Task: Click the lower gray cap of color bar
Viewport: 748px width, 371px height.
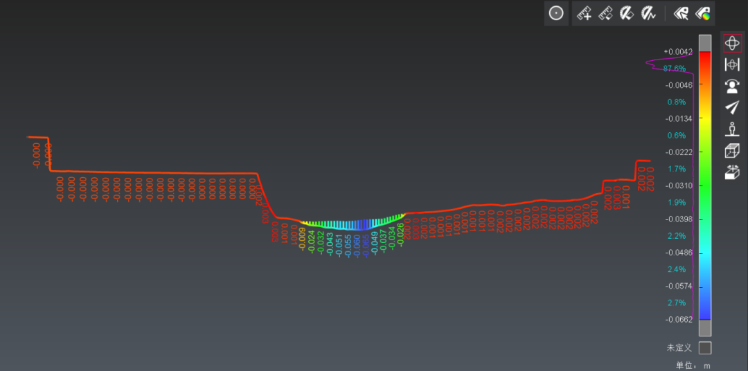Action: click(705, 327)
